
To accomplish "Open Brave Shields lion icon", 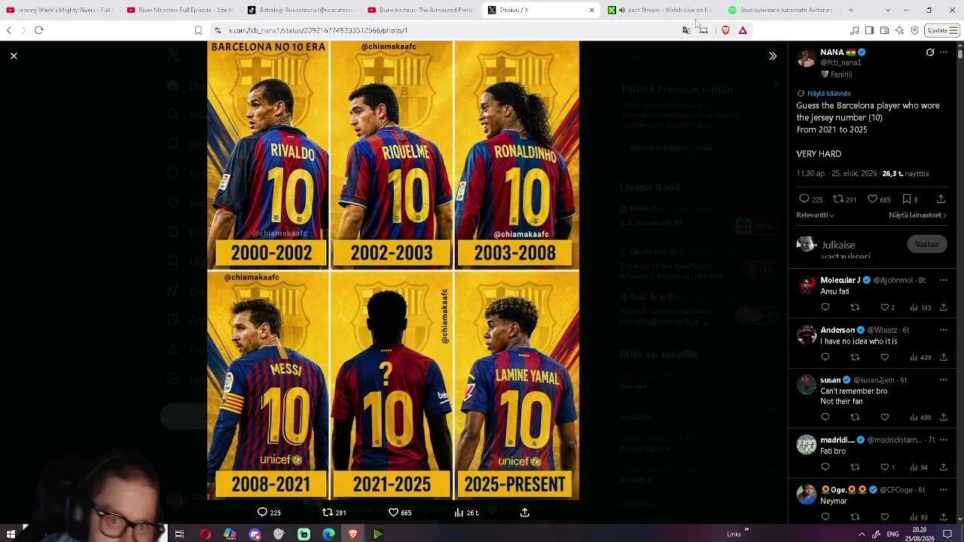I will 725,30.
